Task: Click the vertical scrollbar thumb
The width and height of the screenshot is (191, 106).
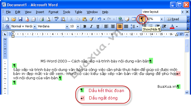Action: point(187,45)
